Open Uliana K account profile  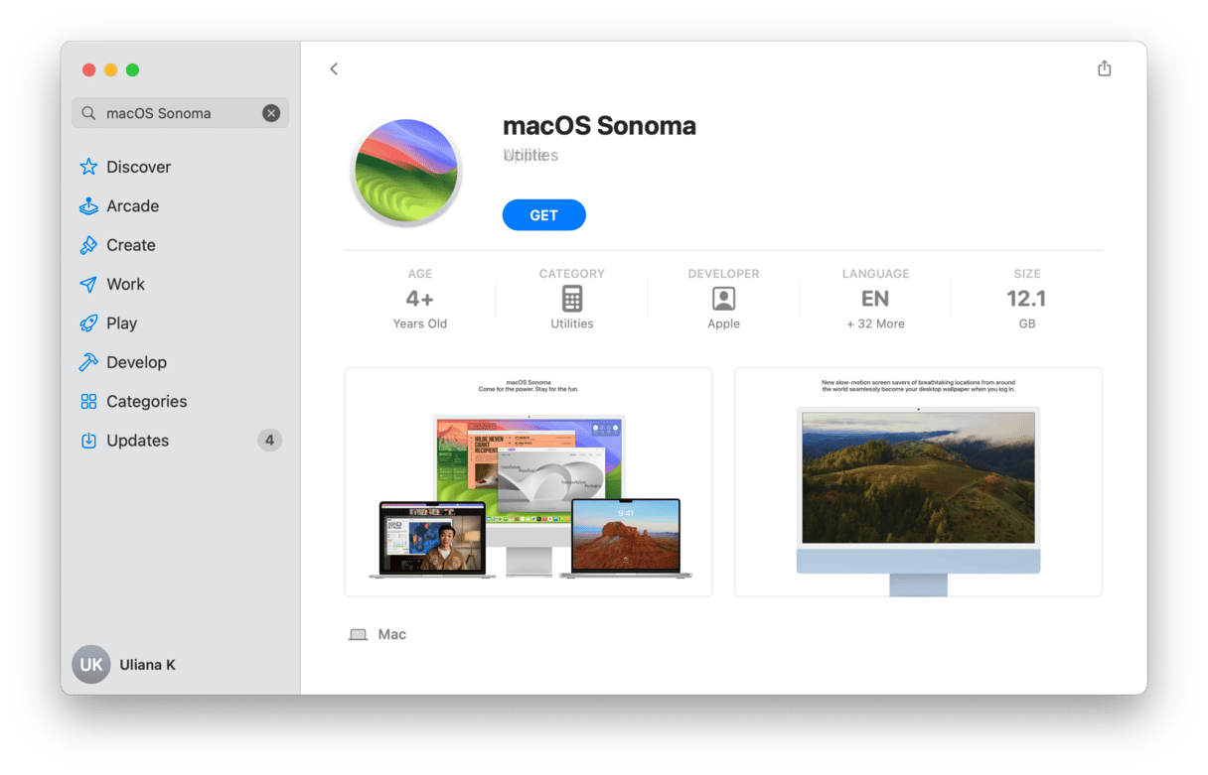124,665
